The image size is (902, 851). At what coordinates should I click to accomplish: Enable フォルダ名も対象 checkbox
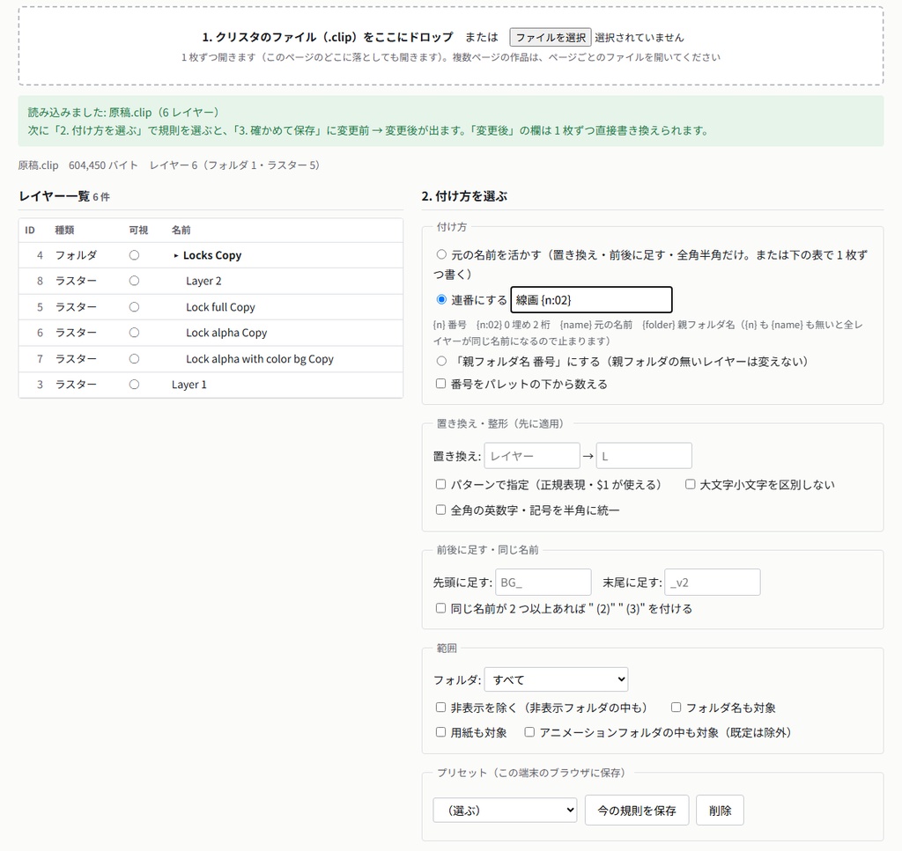click(x=676, y=708)
